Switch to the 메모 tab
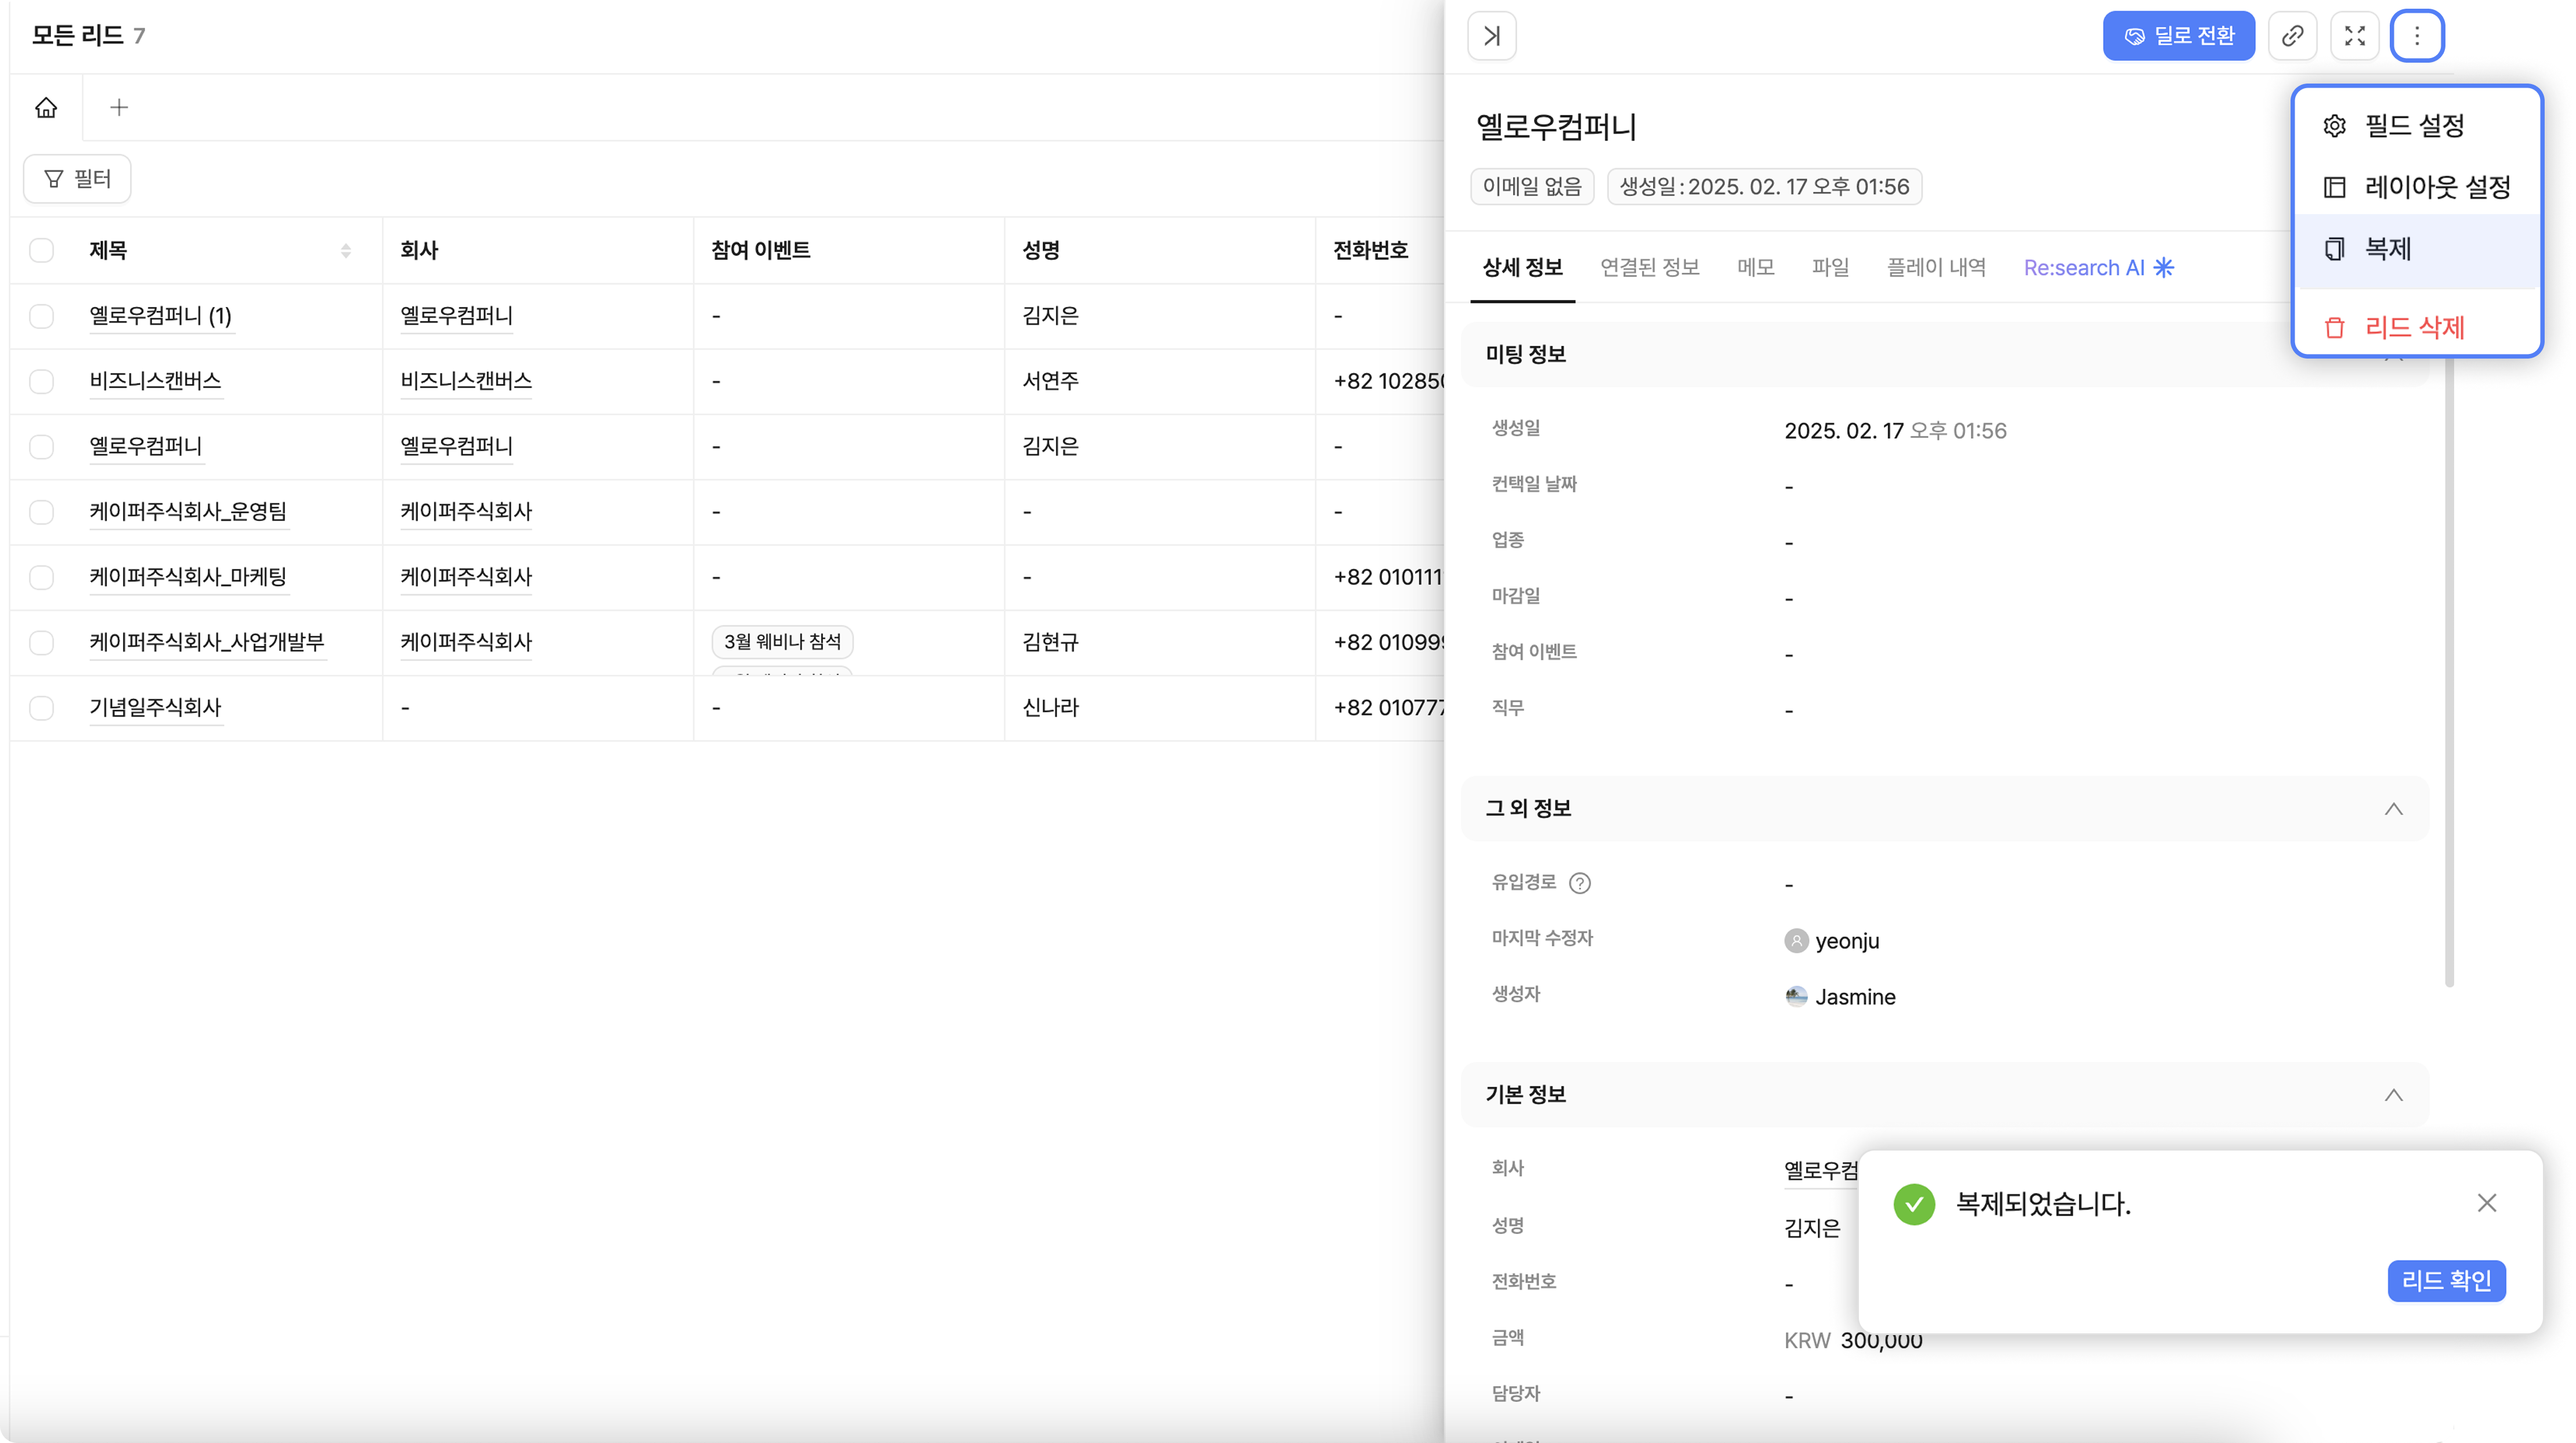The image size is (2576, 1443). click(1755, 268)
